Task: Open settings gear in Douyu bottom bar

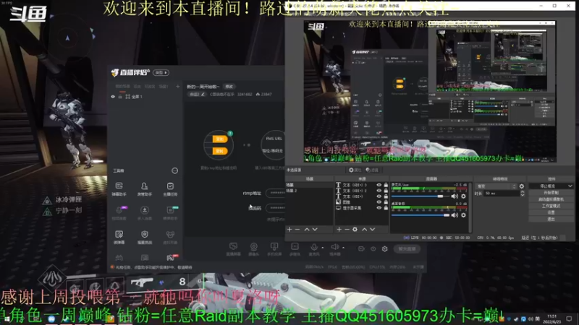Action: [385, 249]
